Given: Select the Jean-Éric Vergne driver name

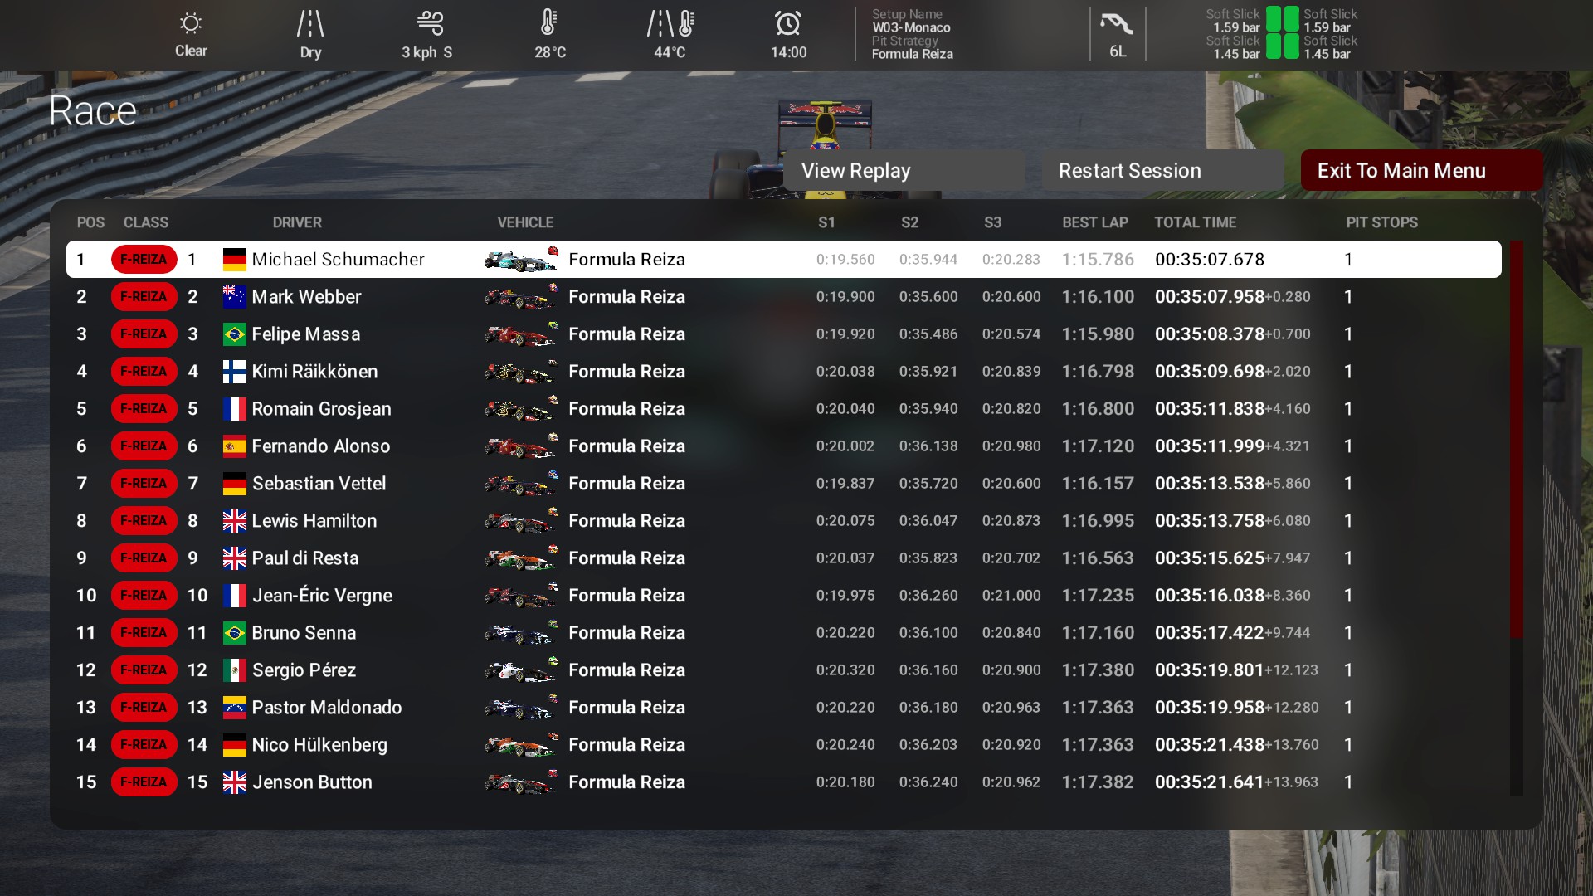Looking at the screenshot, I should (x=322, y=596).
